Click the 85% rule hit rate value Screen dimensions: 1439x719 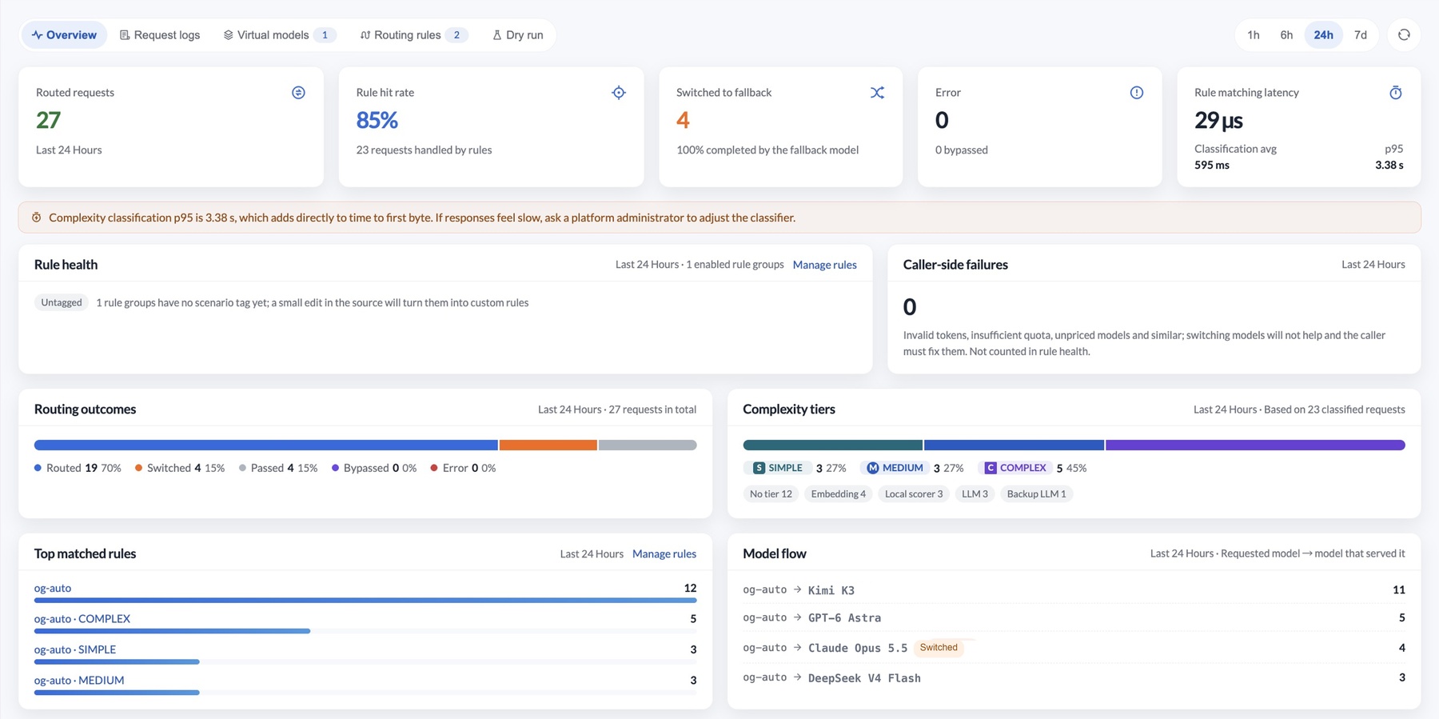(377, 120)
